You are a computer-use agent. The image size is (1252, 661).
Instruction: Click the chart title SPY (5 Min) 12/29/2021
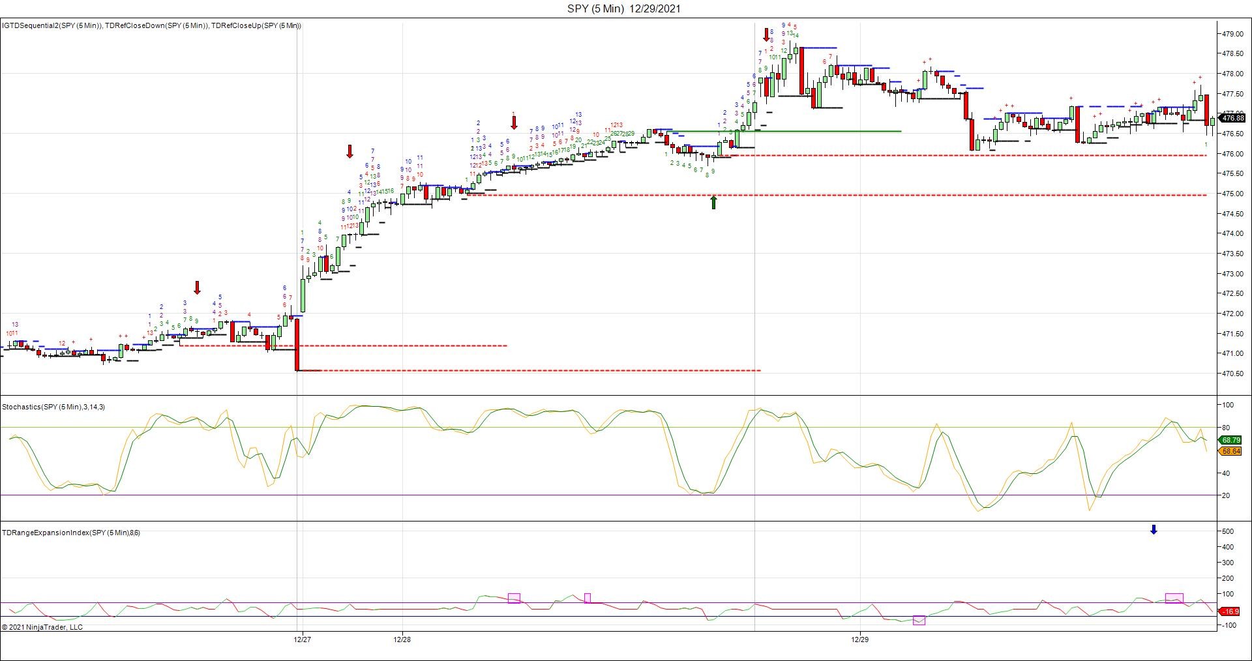tap(624, 8)
